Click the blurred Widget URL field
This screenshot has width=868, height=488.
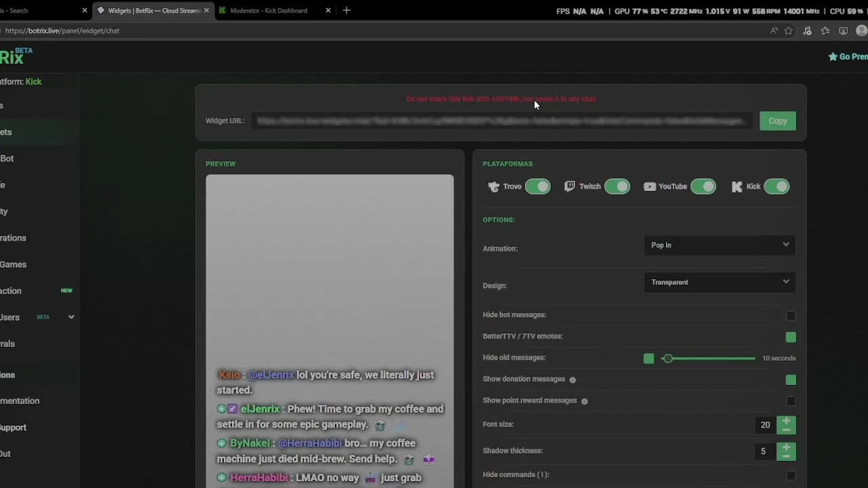(501, 121)
